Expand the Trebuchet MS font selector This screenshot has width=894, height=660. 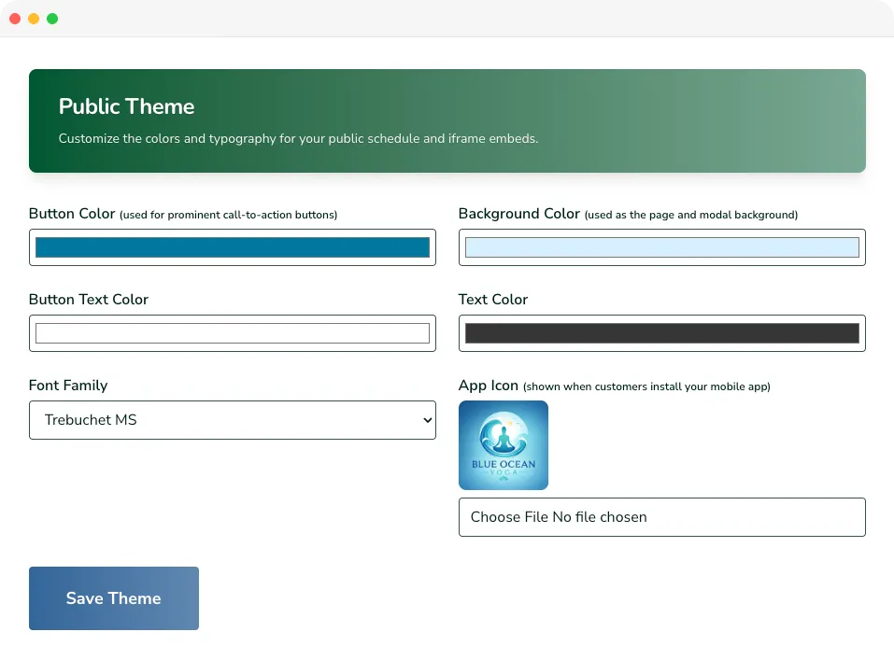[232, 420]
